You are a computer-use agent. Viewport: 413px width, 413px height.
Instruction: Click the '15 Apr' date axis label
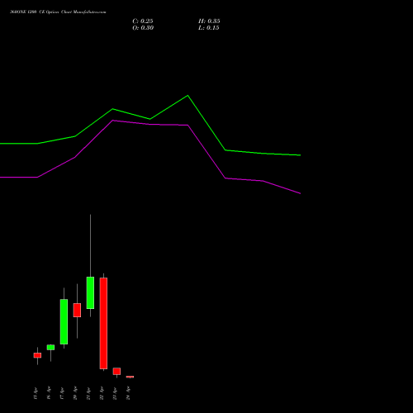[35, 393]
